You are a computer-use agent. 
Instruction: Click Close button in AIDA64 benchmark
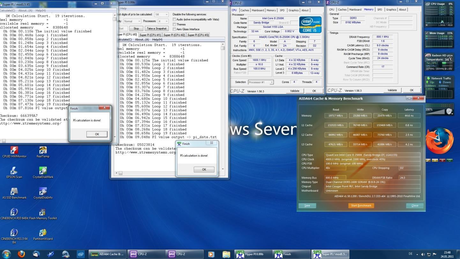click(x=415, y=206)
